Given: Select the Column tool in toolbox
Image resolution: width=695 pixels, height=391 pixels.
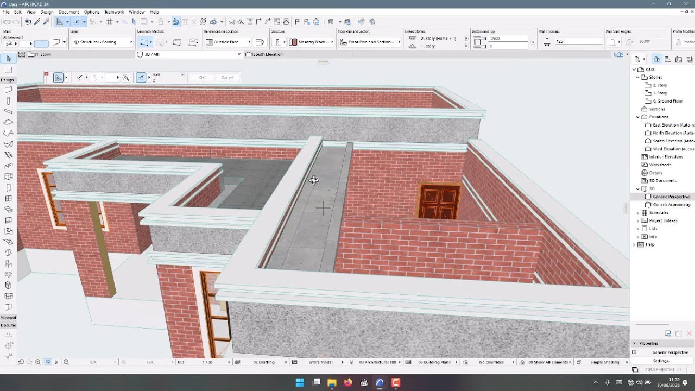Looking at the screenshot, I should (8, 101).
